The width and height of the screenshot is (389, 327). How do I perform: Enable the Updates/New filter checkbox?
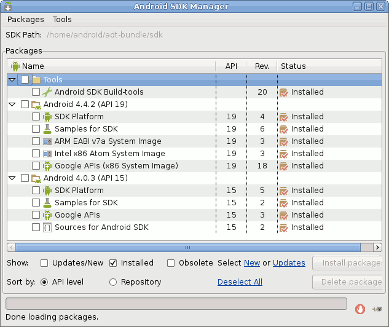[x=44, y=263]
